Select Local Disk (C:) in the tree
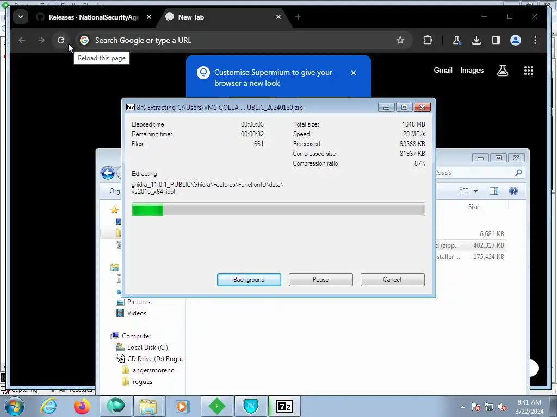Viewport: 557px width, 417px height. point(147,347)
